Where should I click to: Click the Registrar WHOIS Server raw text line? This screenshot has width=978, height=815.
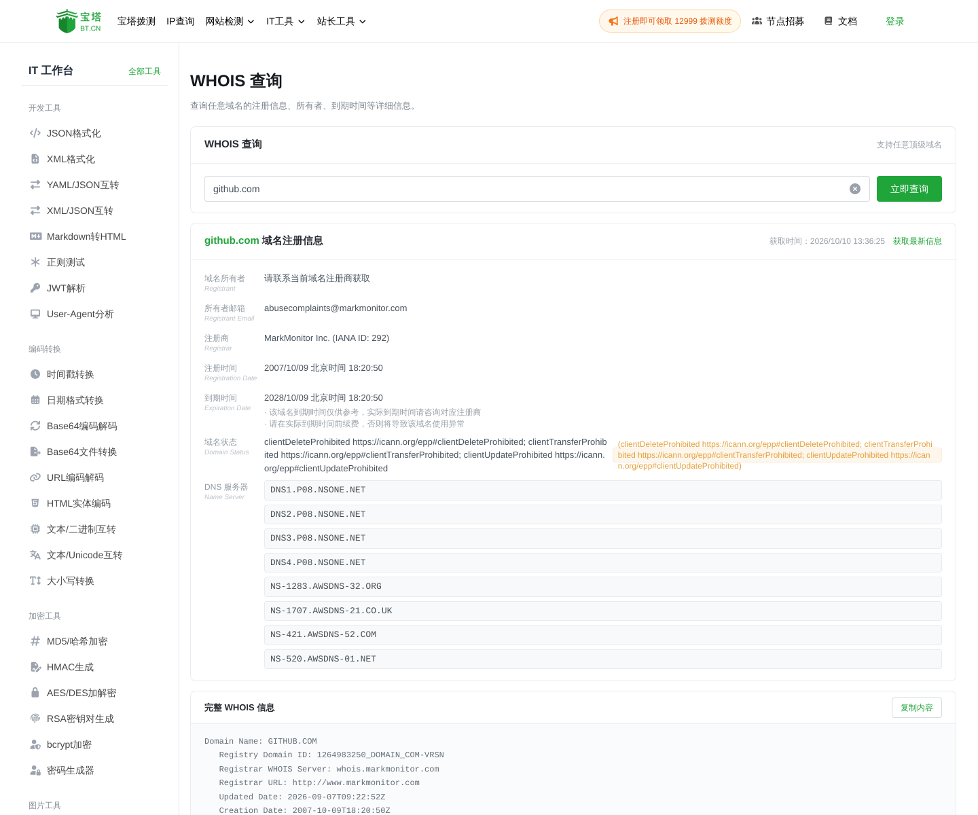click(x=329, y=769)
